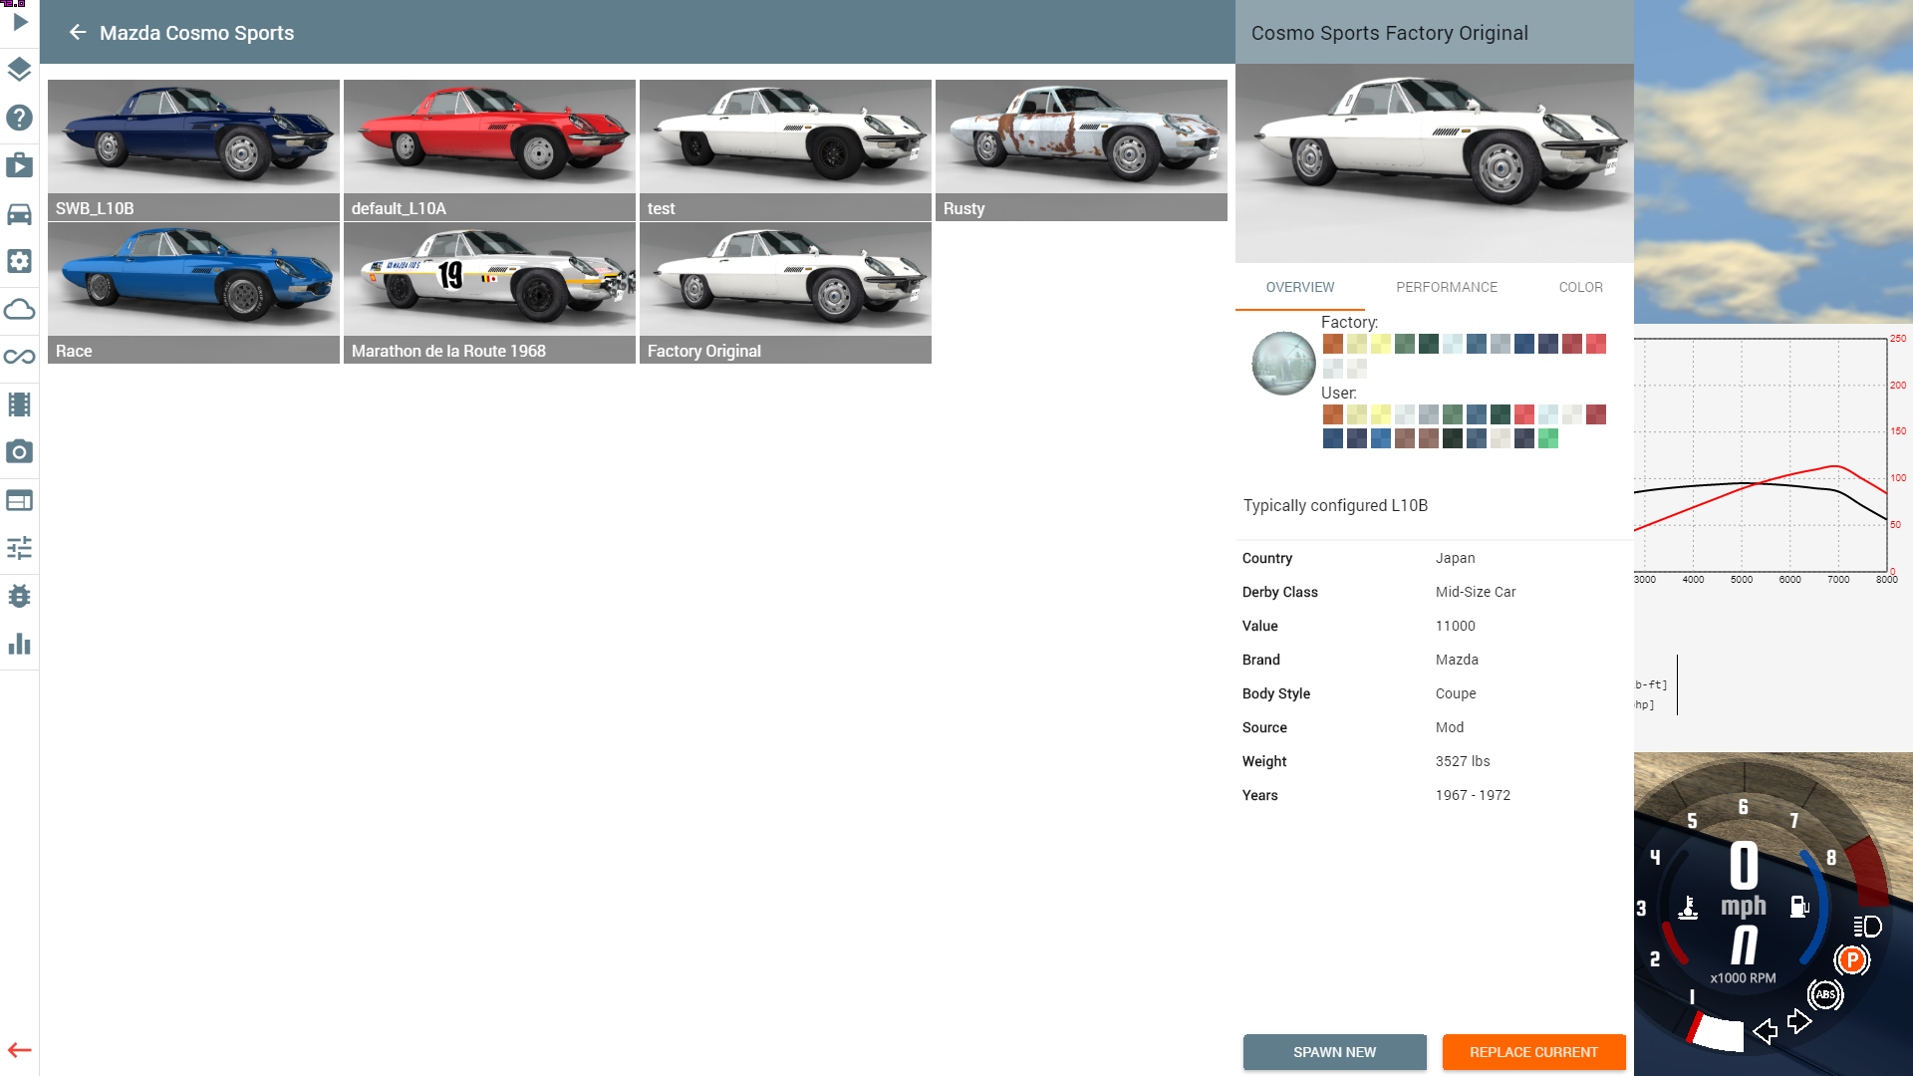Click the large Factory Original preview image
Screen dimensions: 1913x1076
point(1435,163)
